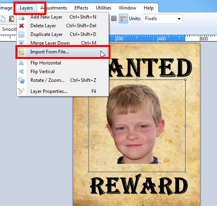Open the Utilities menu
Image resolution: width=217 pixels, height=206 pixels.
103,8
